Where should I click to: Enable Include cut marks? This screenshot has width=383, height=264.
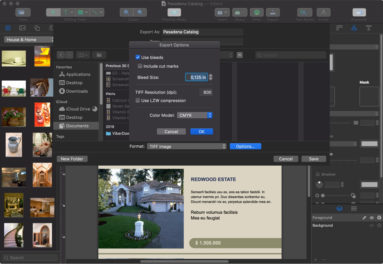tap(140, 66)
